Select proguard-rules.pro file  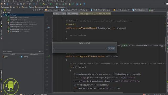[22, 24]
